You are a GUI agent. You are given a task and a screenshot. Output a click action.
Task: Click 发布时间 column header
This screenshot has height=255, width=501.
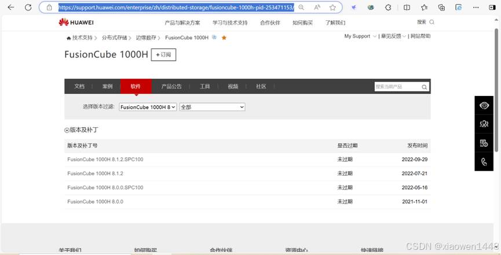417,146
